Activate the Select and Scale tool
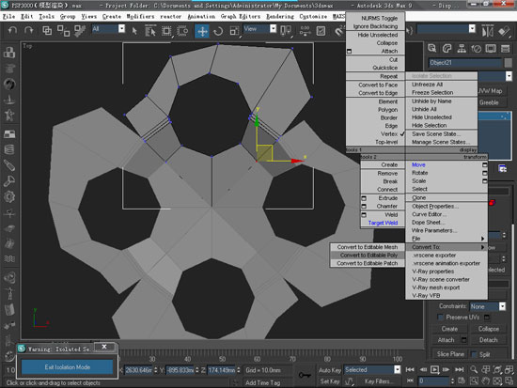The width and height of the screenshot is (517, 388). (234, 31)
